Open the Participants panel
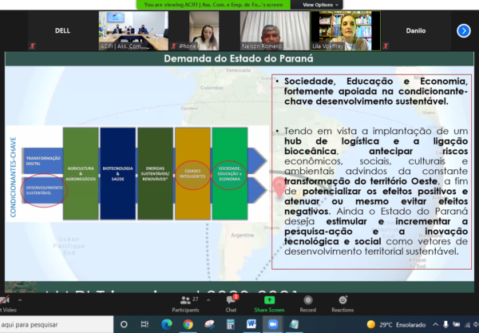This screenshot has width=479, height=333. [x=185, y=303]
